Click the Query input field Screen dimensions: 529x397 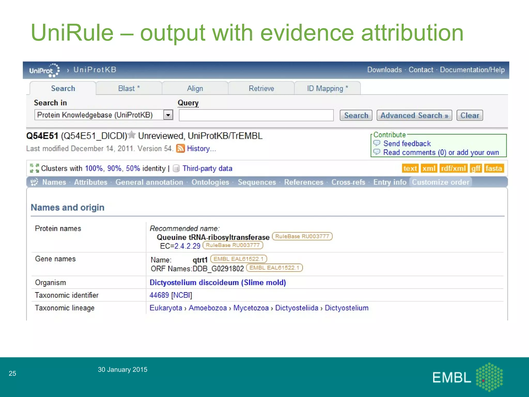click(x=256, y=115)
